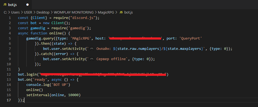258x107 pixels.
Task: Open the MagicRPG breadcrumb folder
Action: pos(106,12)
